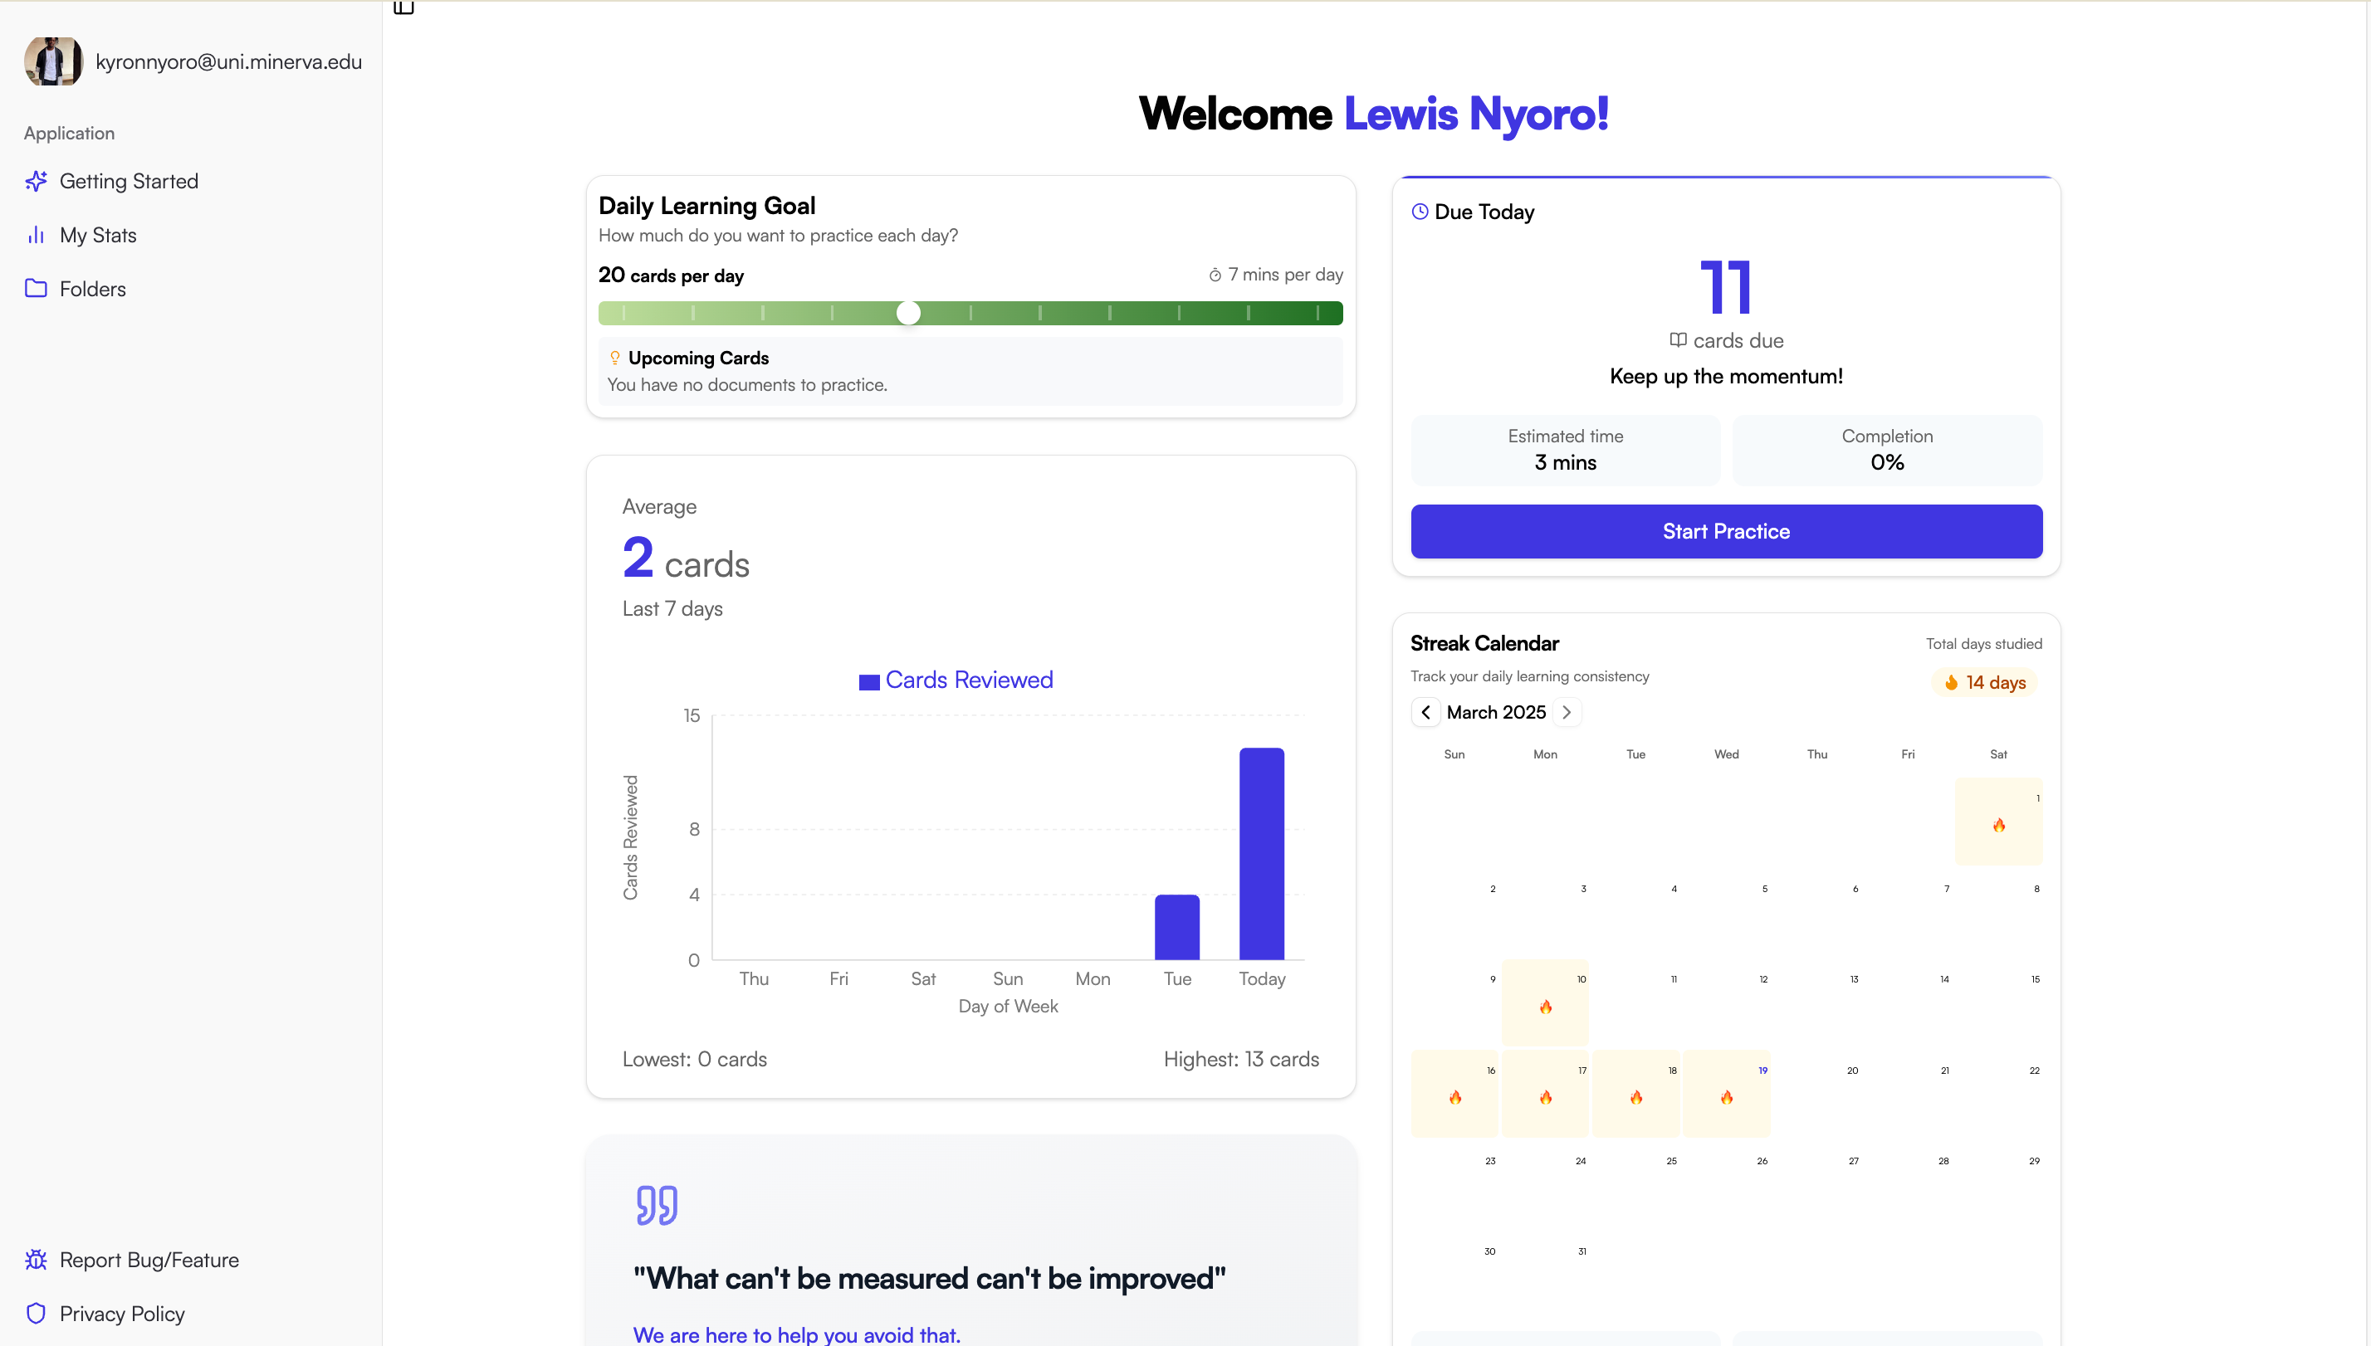Toggle Cards Reviewed legend in chart
Image resolution: width=2371 pixels, height=1346 pixels.
tap(956, 680)
